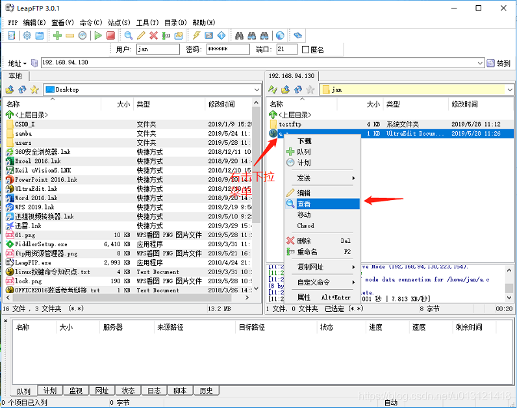
Task: Choose 重命名 from the context menu
Action: (x=322, y=251)
